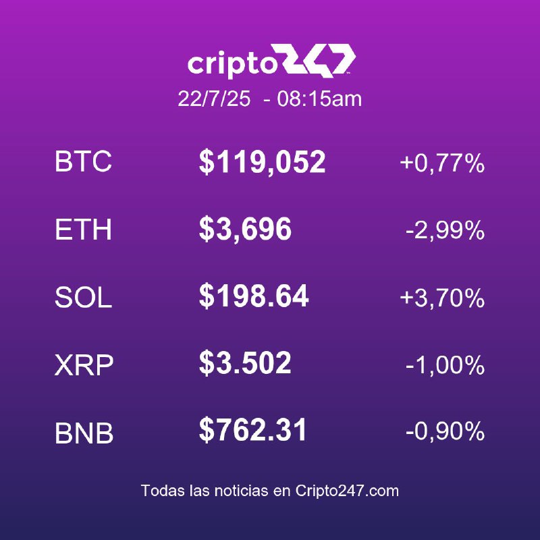Click the BTC change +0,77%
The height and width of the screenshot is (540, 540).
coord(443,163)
